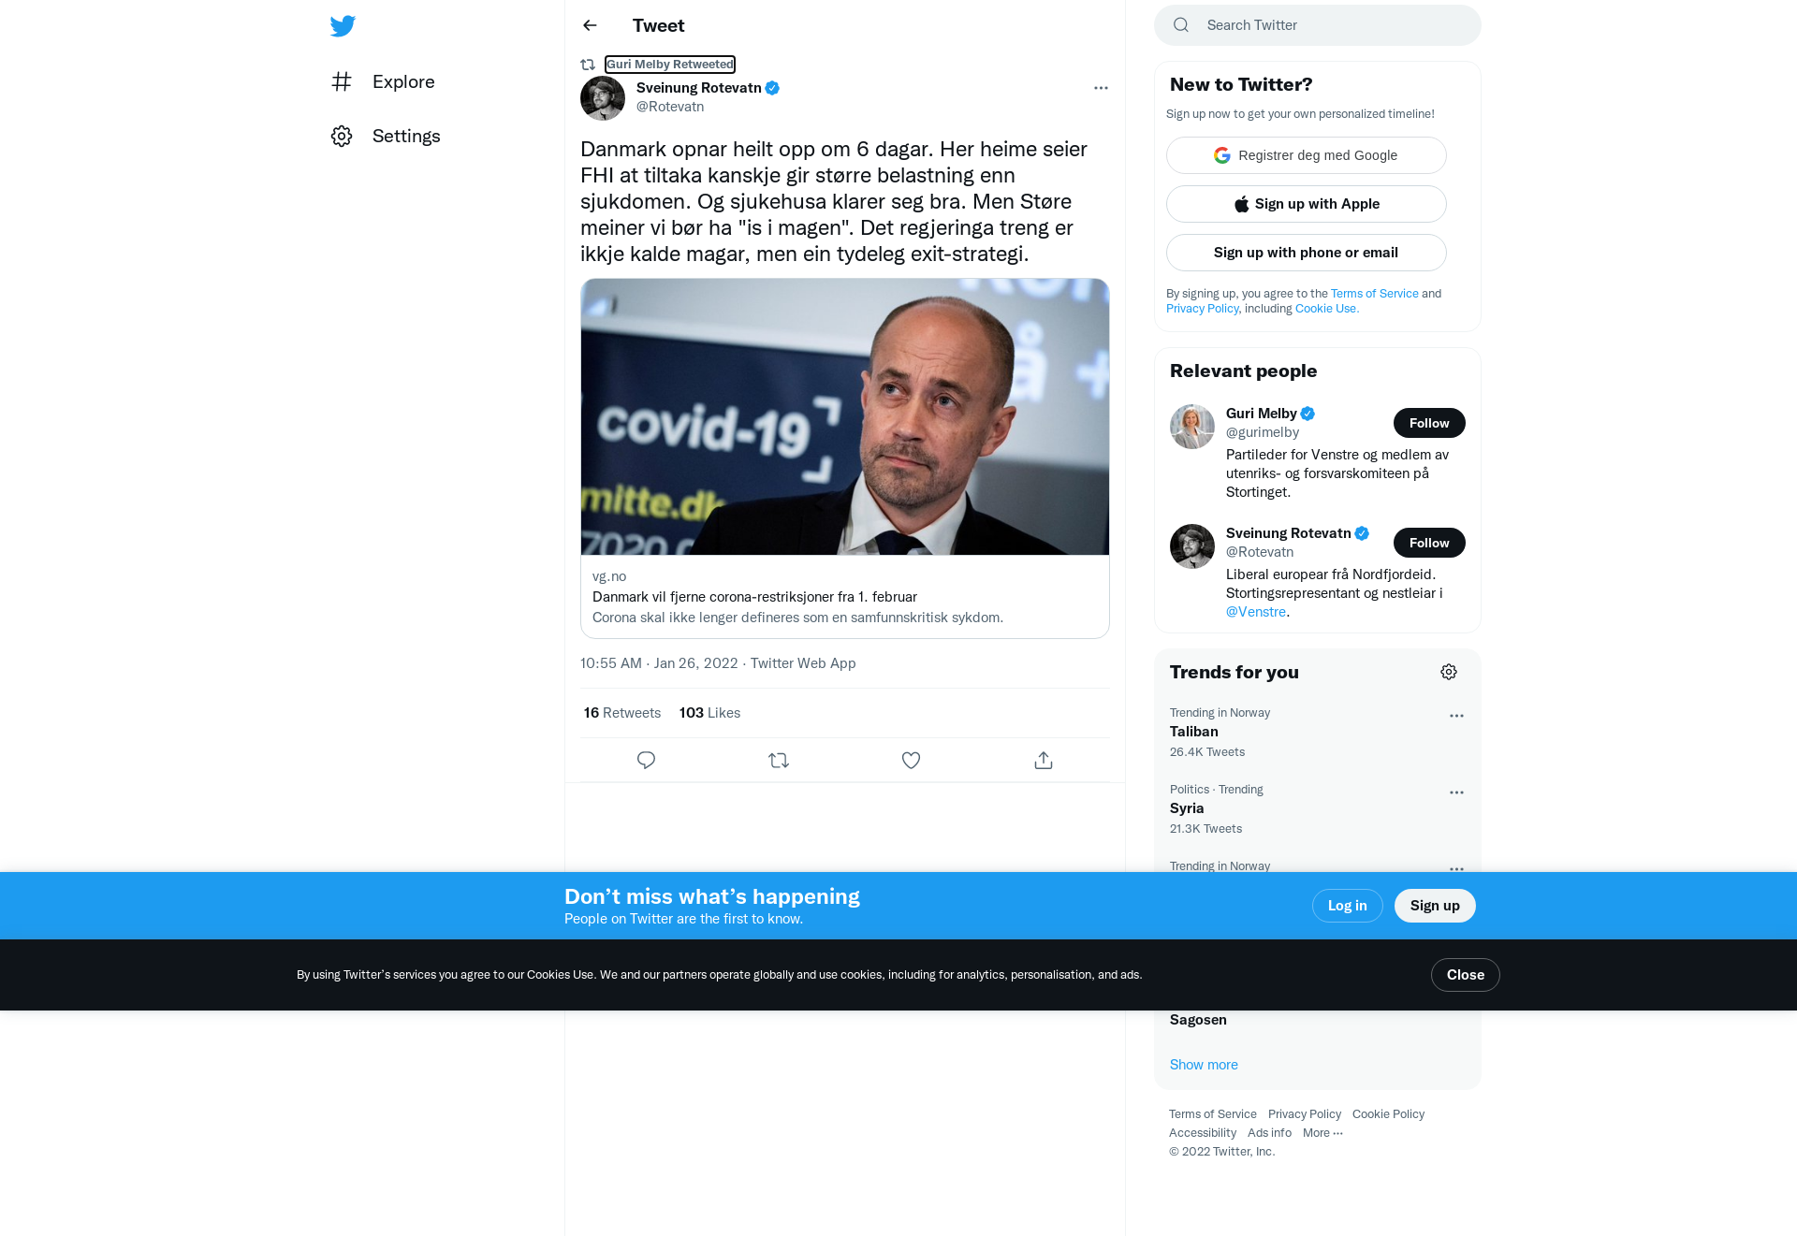Click Sign up with Apple
1797x1236 pixels.
[x=1307, y=204]
